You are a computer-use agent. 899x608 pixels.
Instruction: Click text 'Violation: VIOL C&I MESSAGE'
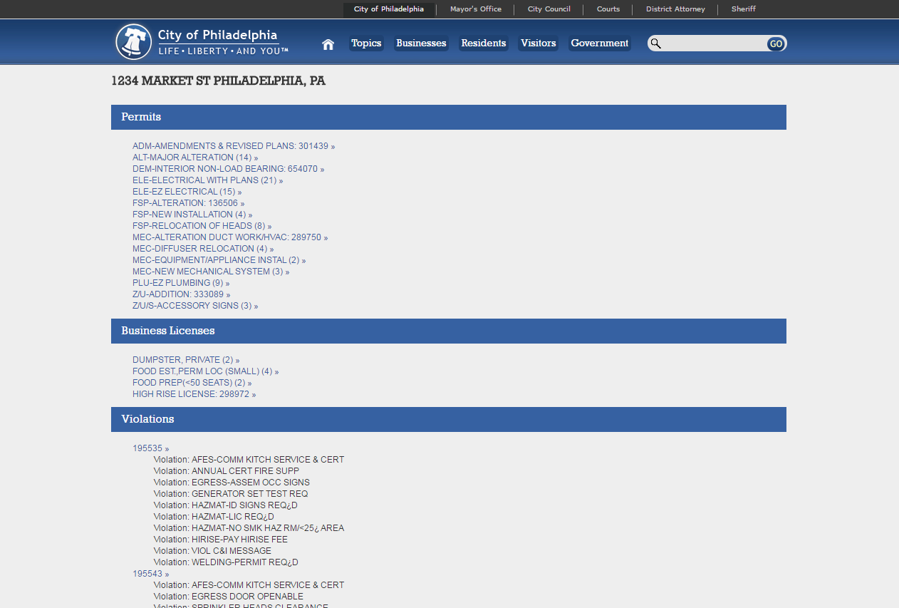pos(212,551)
